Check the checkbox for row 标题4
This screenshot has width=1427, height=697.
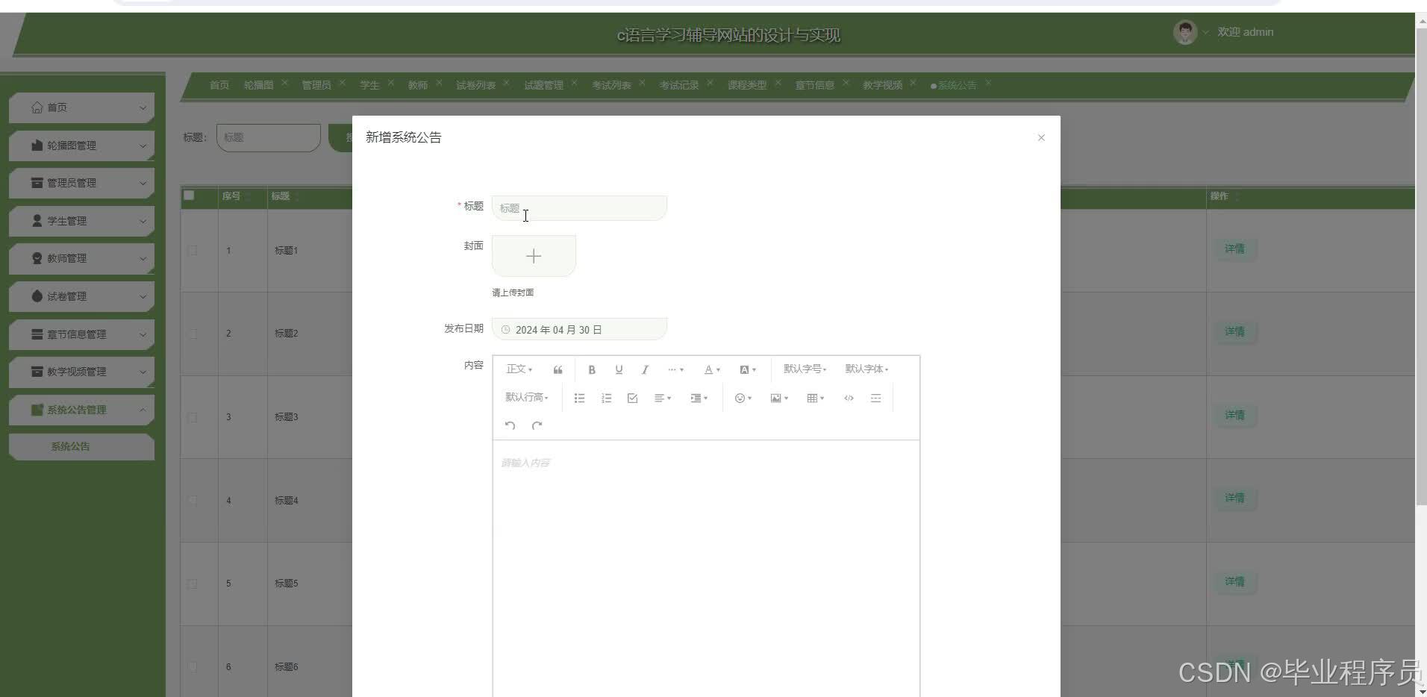(x=193, y=500)
